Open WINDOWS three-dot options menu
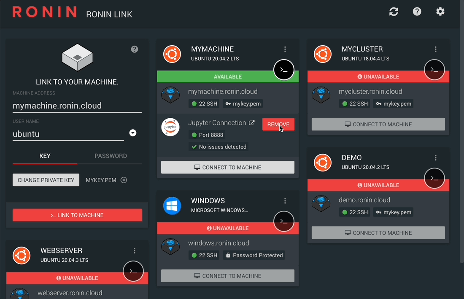 (285, 201)
